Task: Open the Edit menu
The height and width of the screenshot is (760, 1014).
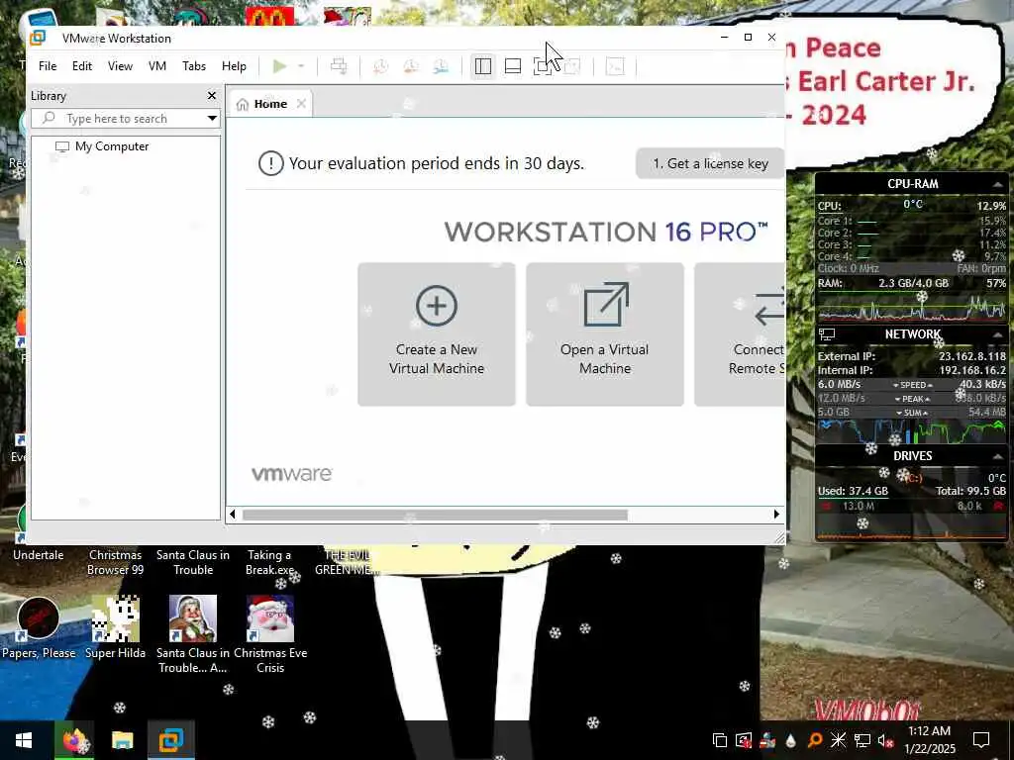Action: [81, 66]
